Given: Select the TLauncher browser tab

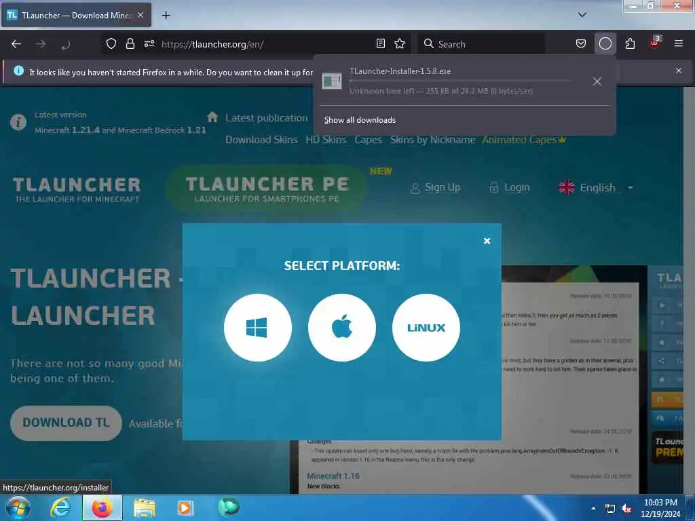Looking at the screenshot, I should coord(76,15).
